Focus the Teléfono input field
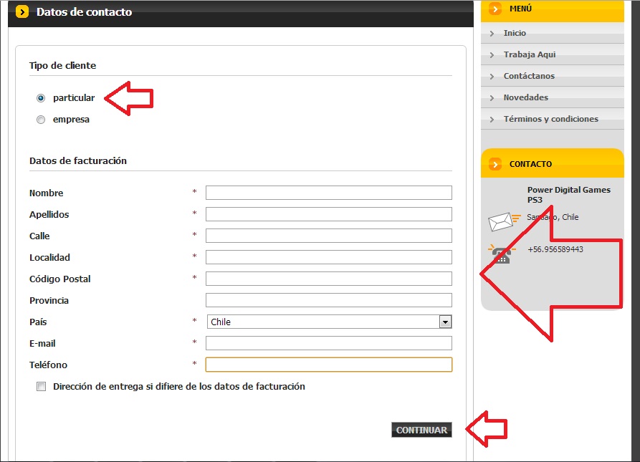Viewport: 640px width, 462px height. pos(329,365)
